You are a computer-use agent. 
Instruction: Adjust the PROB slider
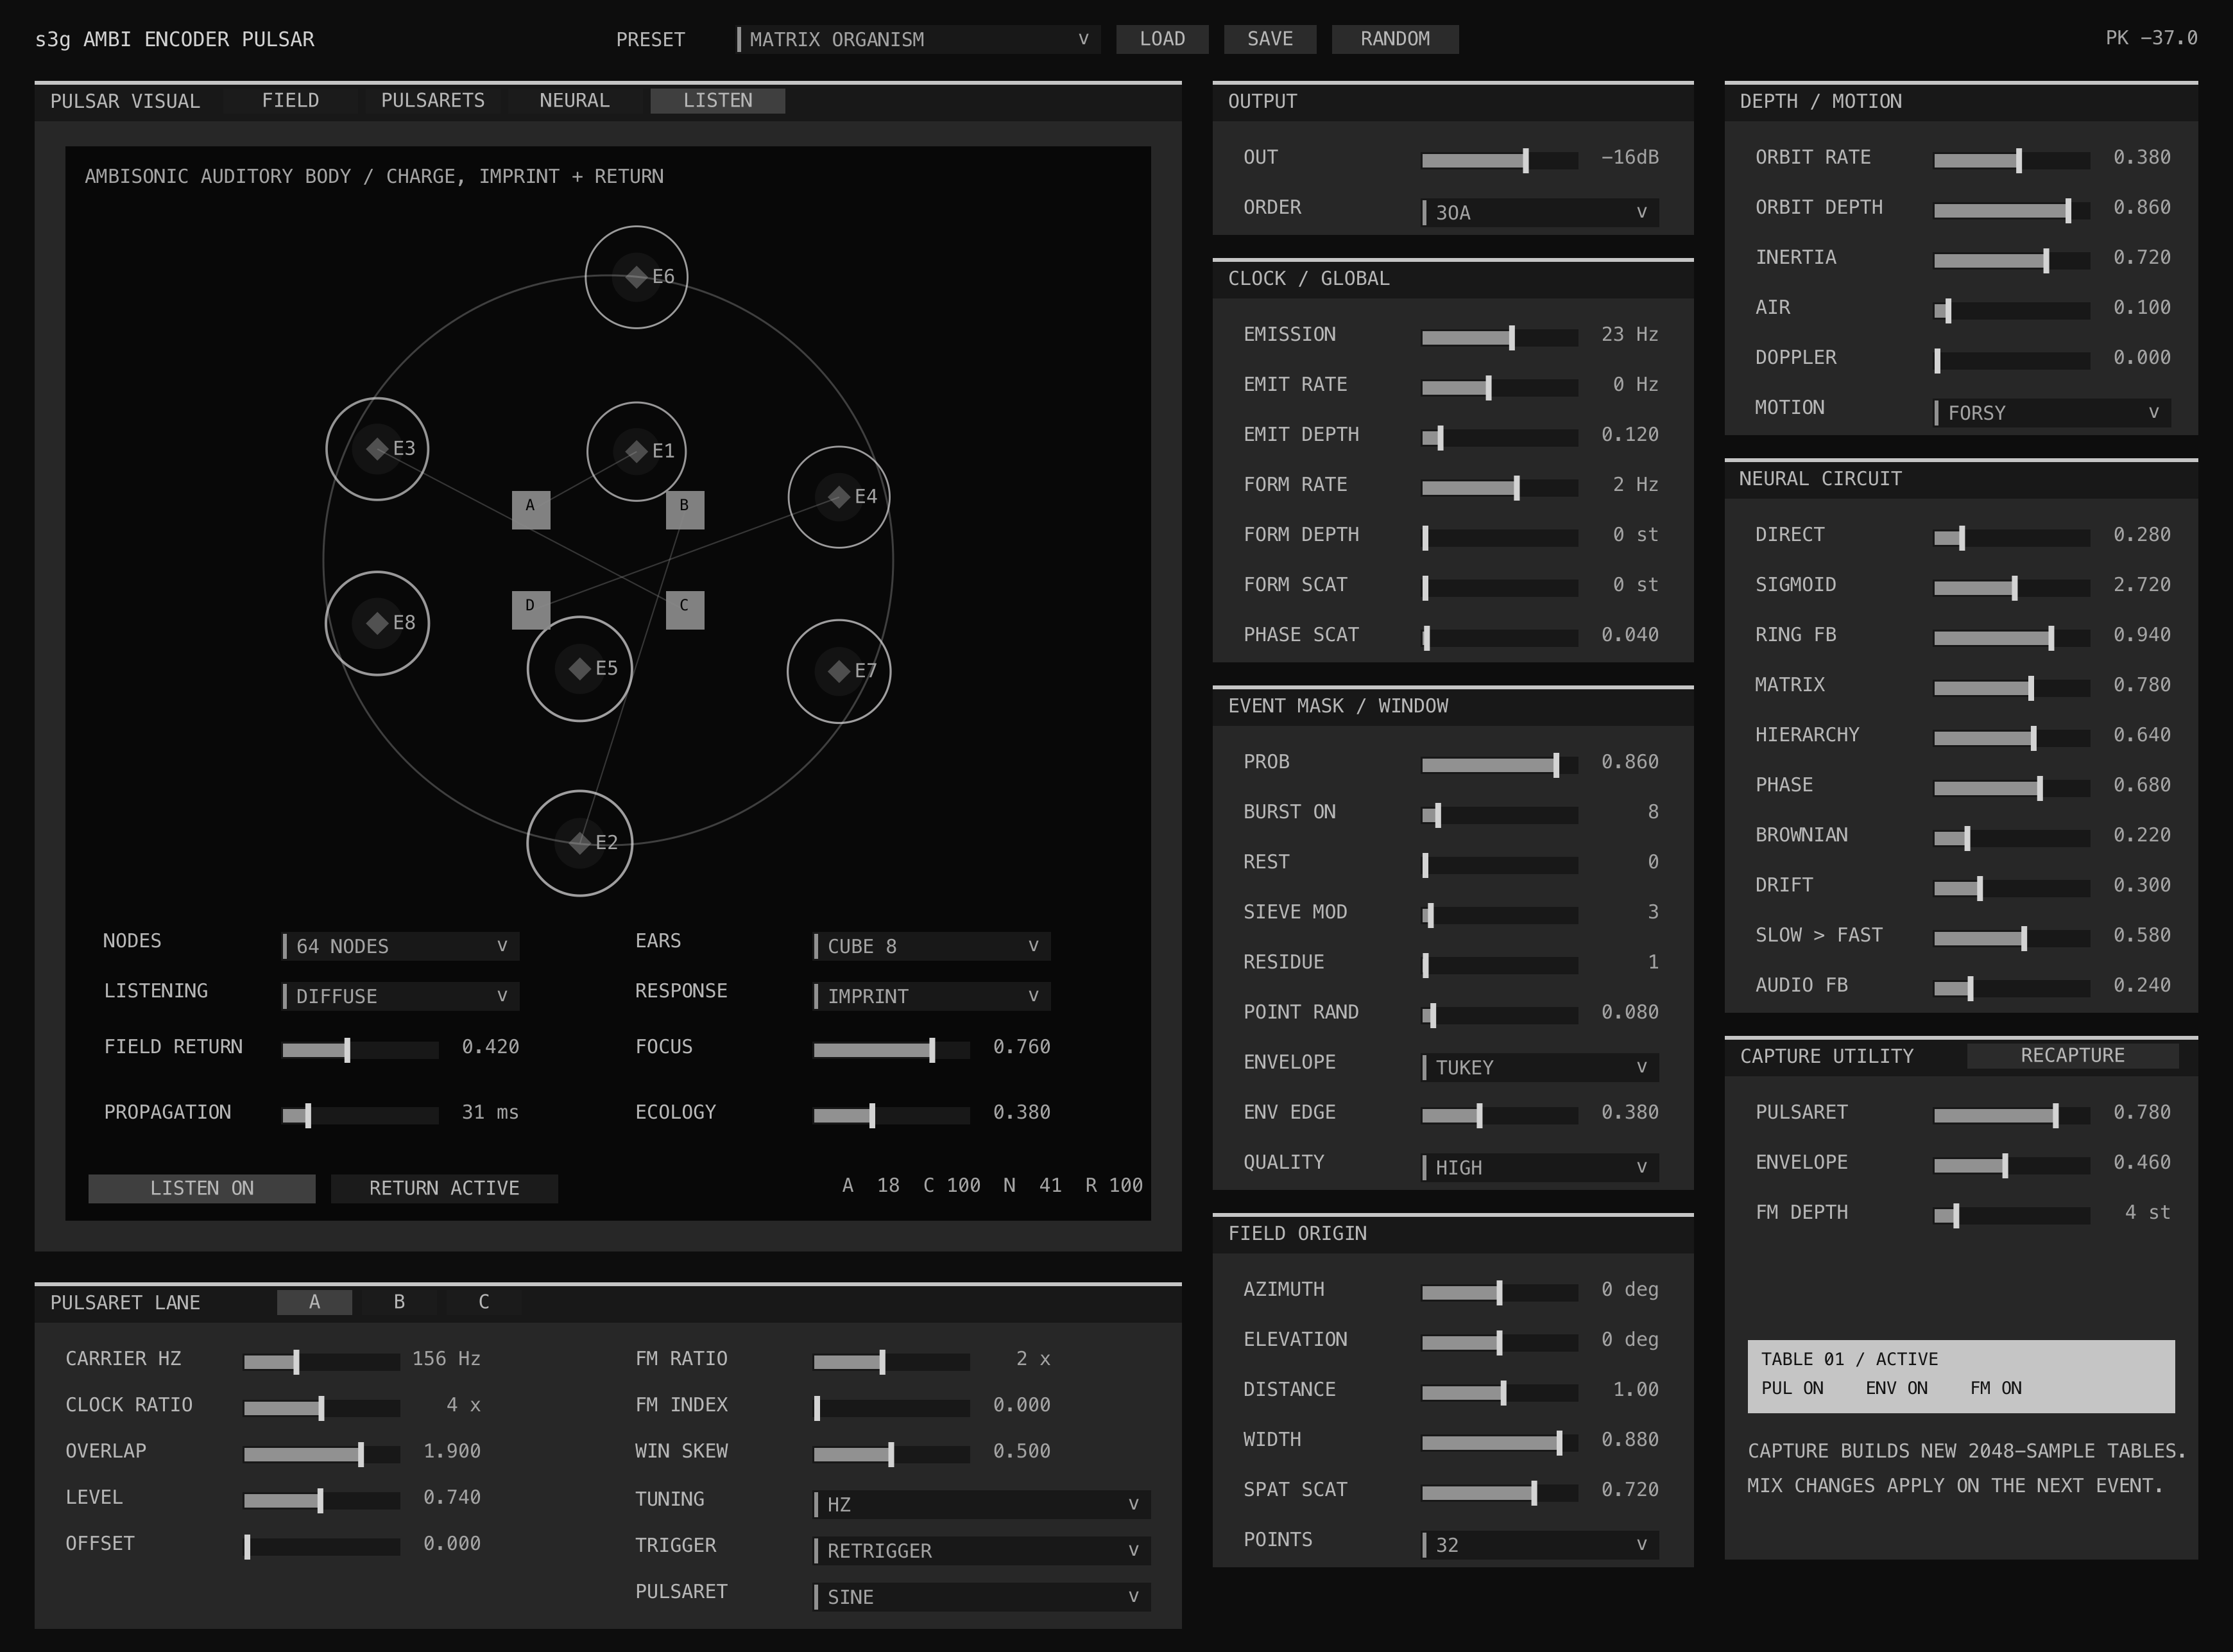1500,765
